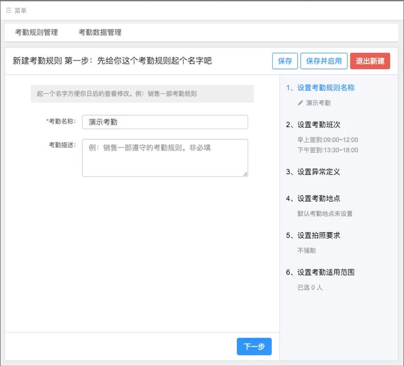Open the hamburger menu icon

(x=9, y=11)
